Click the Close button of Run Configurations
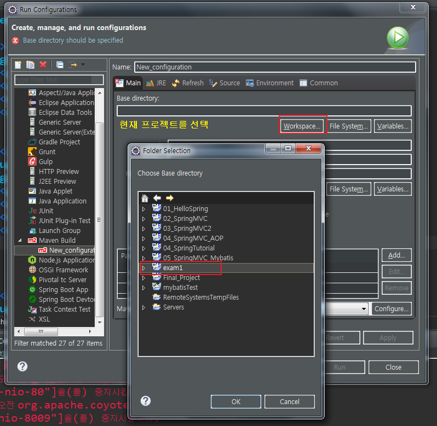The image size is (437, 426). 393,367
